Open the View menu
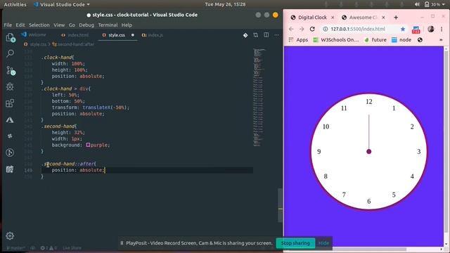This screenshot has width=450, height=253. tap(59, 25)
